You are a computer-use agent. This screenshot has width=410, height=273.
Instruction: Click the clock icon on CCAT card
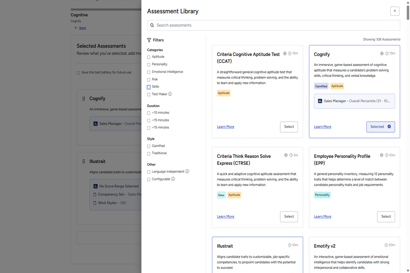[290, 54]
